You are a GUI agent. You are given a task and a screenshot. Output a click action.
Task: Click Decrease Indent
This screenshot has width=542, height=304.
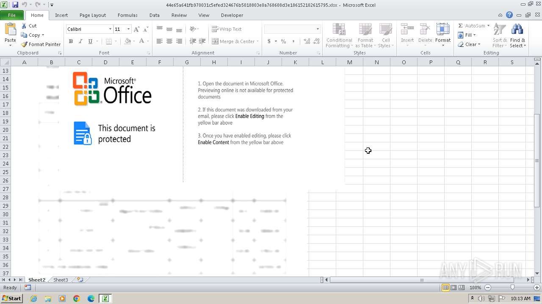(193, 41)
